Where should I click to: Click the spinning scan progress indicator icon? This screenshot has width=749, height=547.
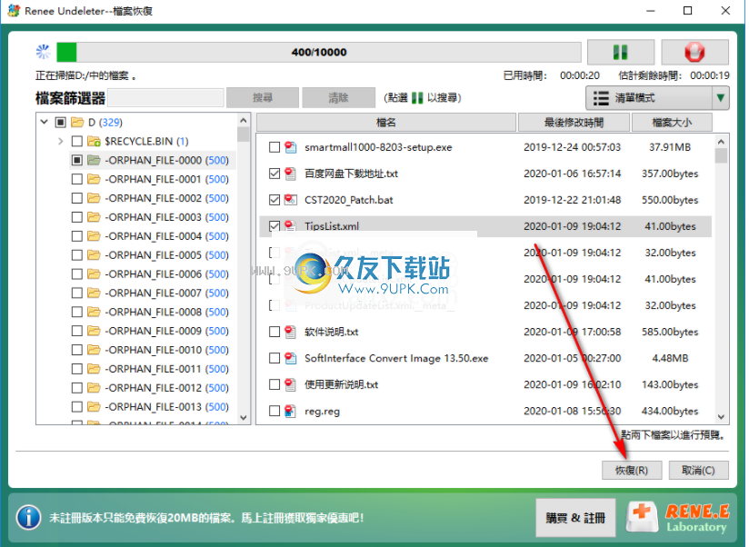[43, 52]
